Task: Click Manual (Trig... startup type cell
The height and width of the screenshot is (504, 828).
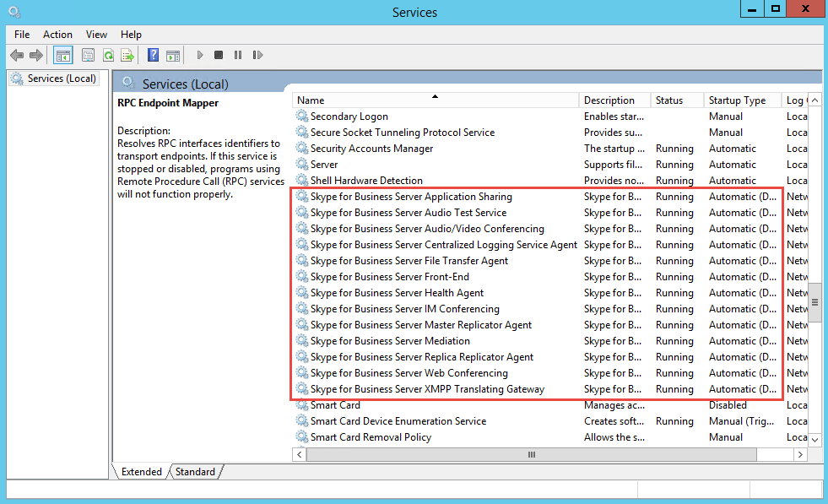Action: click(x=741, y=421)
